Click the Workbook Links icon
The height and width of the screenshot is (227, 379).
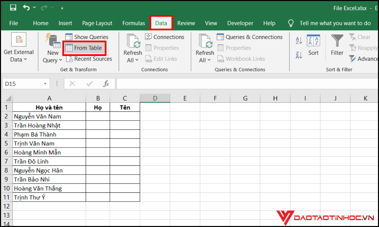[x=221, y=59]
